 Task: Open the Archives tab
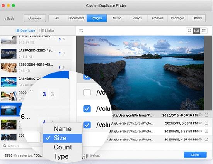pyautogui.click(x=157, y=18)
